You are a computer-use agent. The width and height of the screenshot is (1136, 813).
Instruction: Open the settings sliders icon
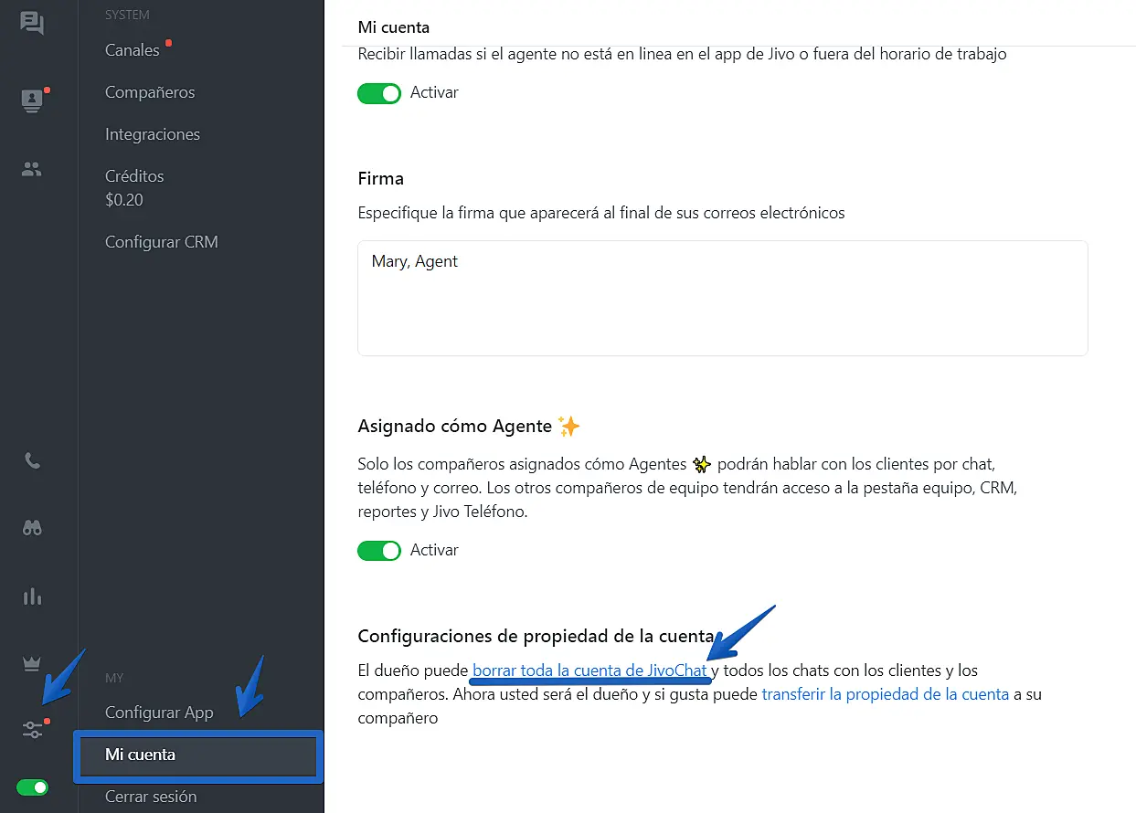[x=32, y=729]
